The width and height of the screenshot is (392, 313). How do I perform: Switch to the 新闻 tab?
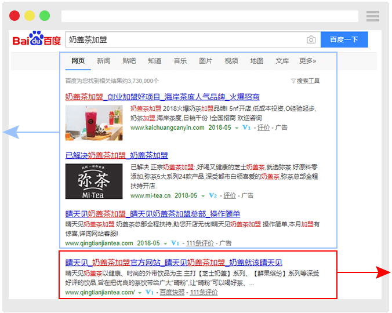104,61
